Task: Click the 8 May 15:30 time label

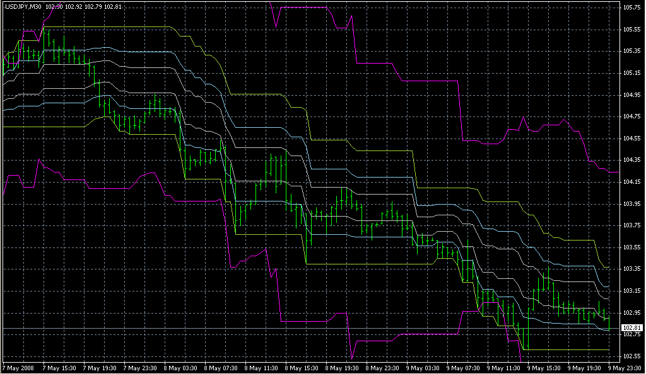Action: pyautogui.click(x=301, y=368)
